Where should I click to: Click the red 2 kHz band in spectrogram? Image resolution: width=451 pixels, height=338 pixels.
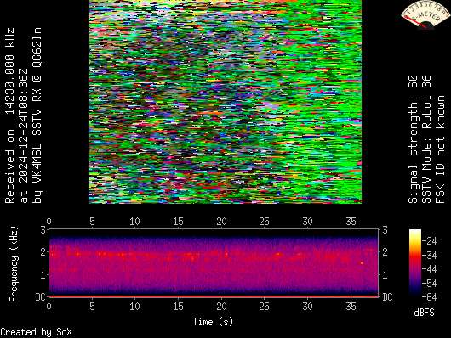pos(213,254)
